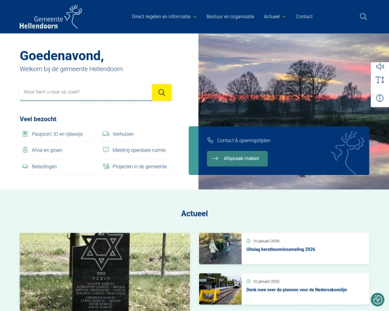Open Melding openbare ruimte link
Screen dimensions: 389x311
click(139, 150)
